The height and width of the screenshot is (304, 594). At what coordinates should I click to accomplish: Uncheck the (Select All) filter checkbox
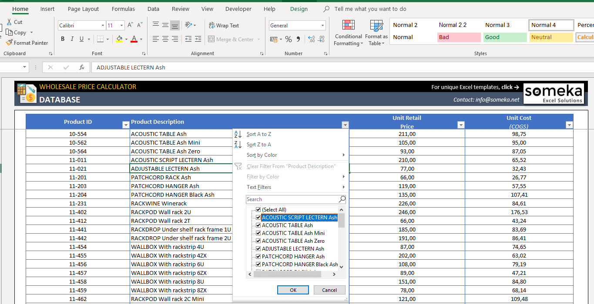(x=258, y=209)
